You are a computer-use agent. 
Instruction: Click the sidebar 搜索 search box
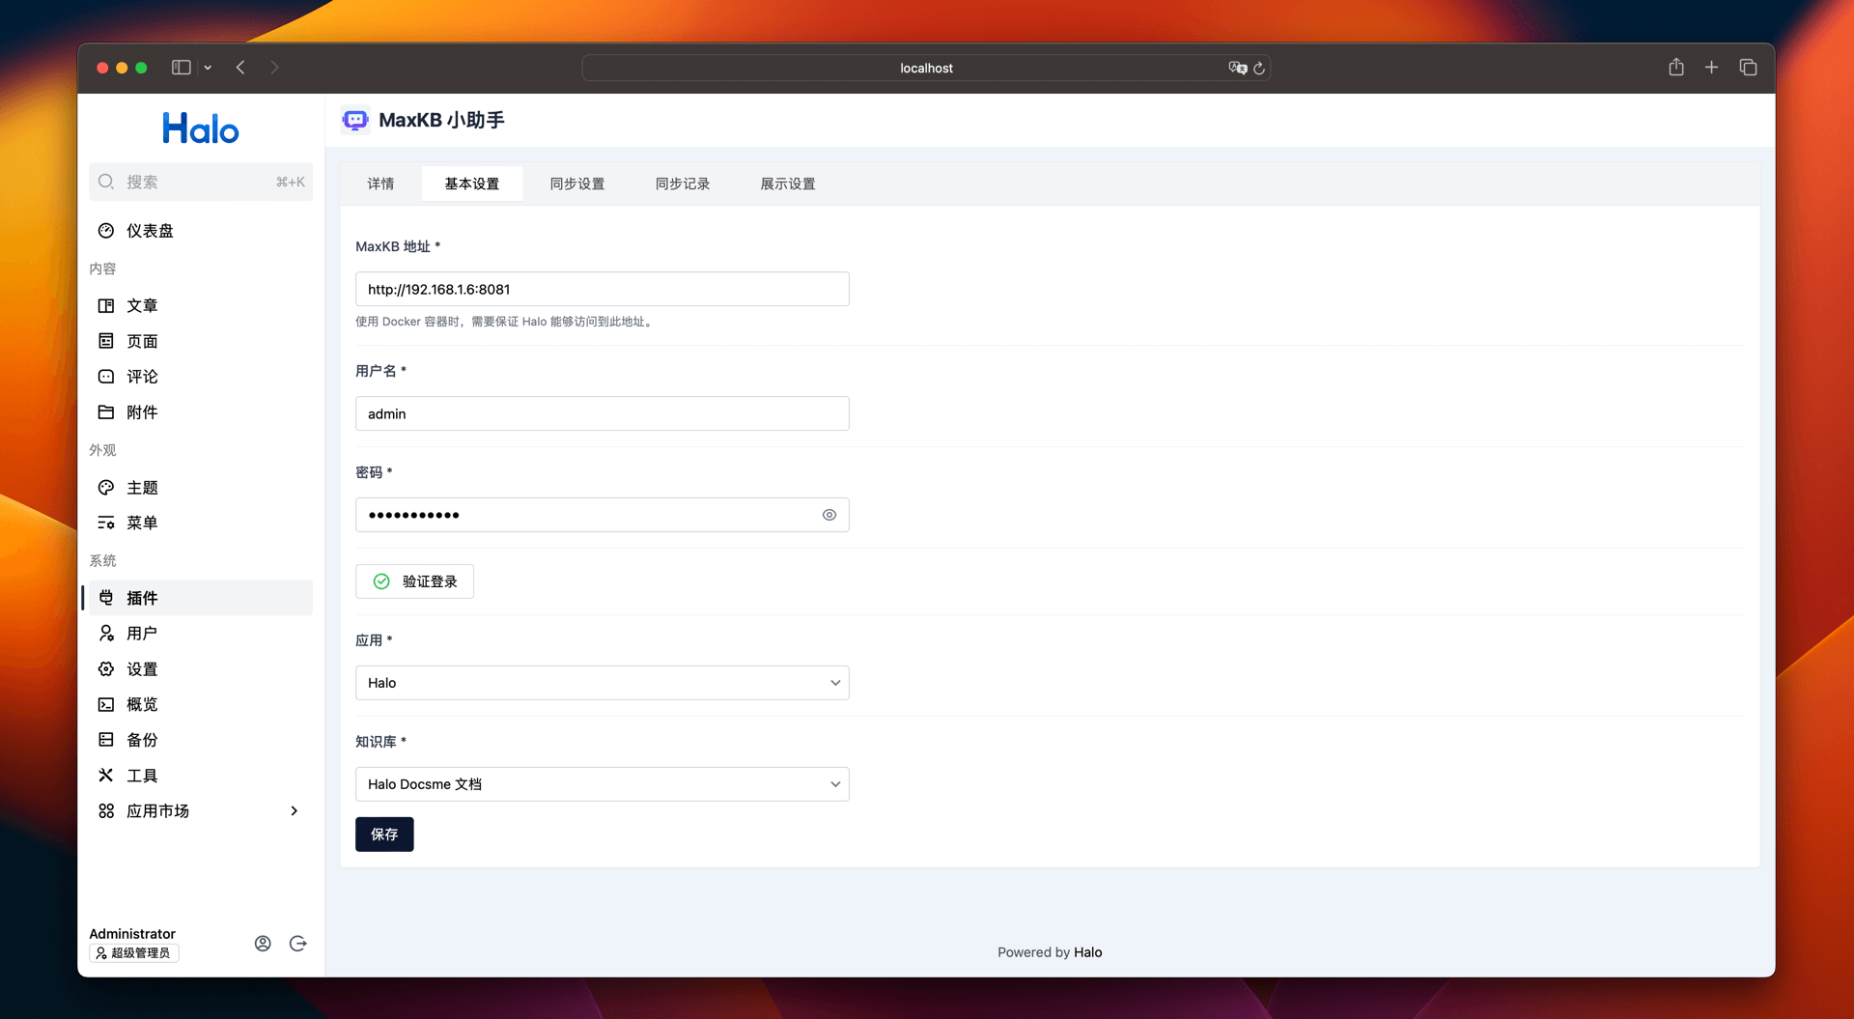click(x=201, y=182)
